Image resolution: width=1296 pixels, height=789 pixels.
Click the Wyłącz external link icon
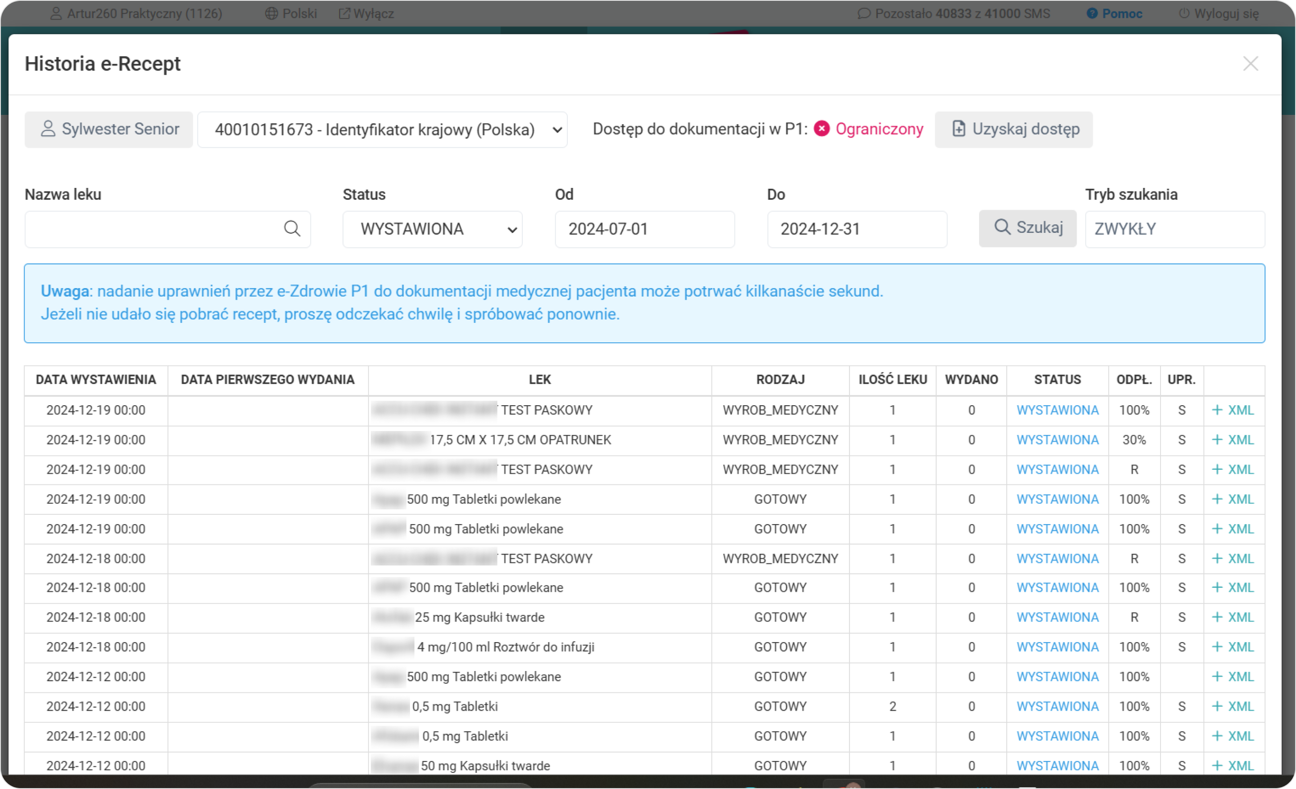(344, 14)
